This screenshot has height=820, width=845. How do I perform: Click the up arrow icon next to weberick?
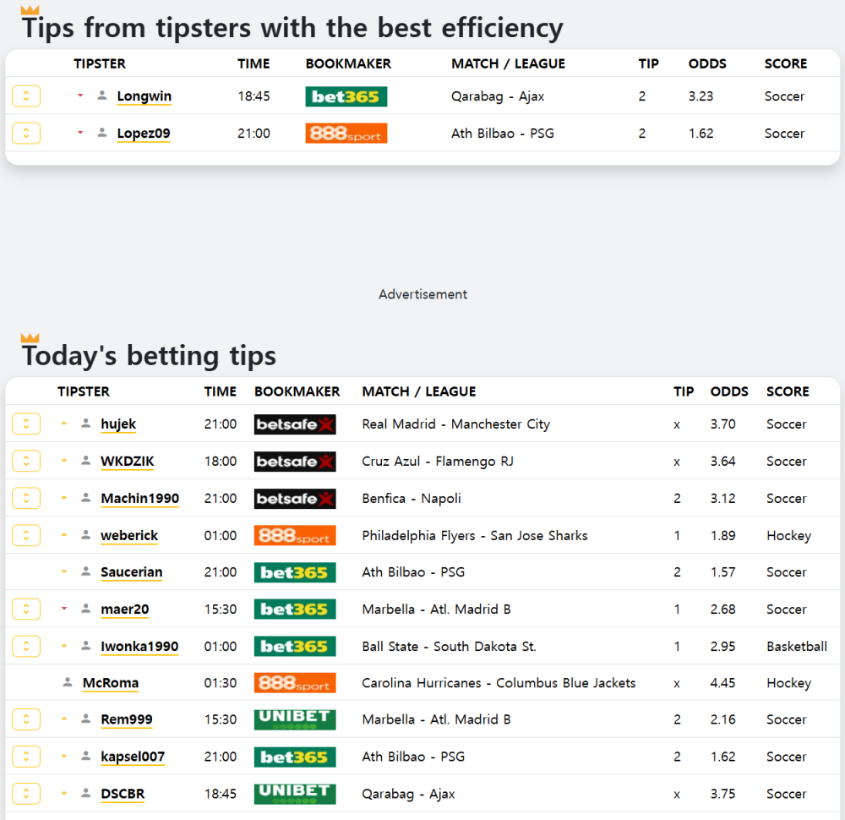[64, 535]
